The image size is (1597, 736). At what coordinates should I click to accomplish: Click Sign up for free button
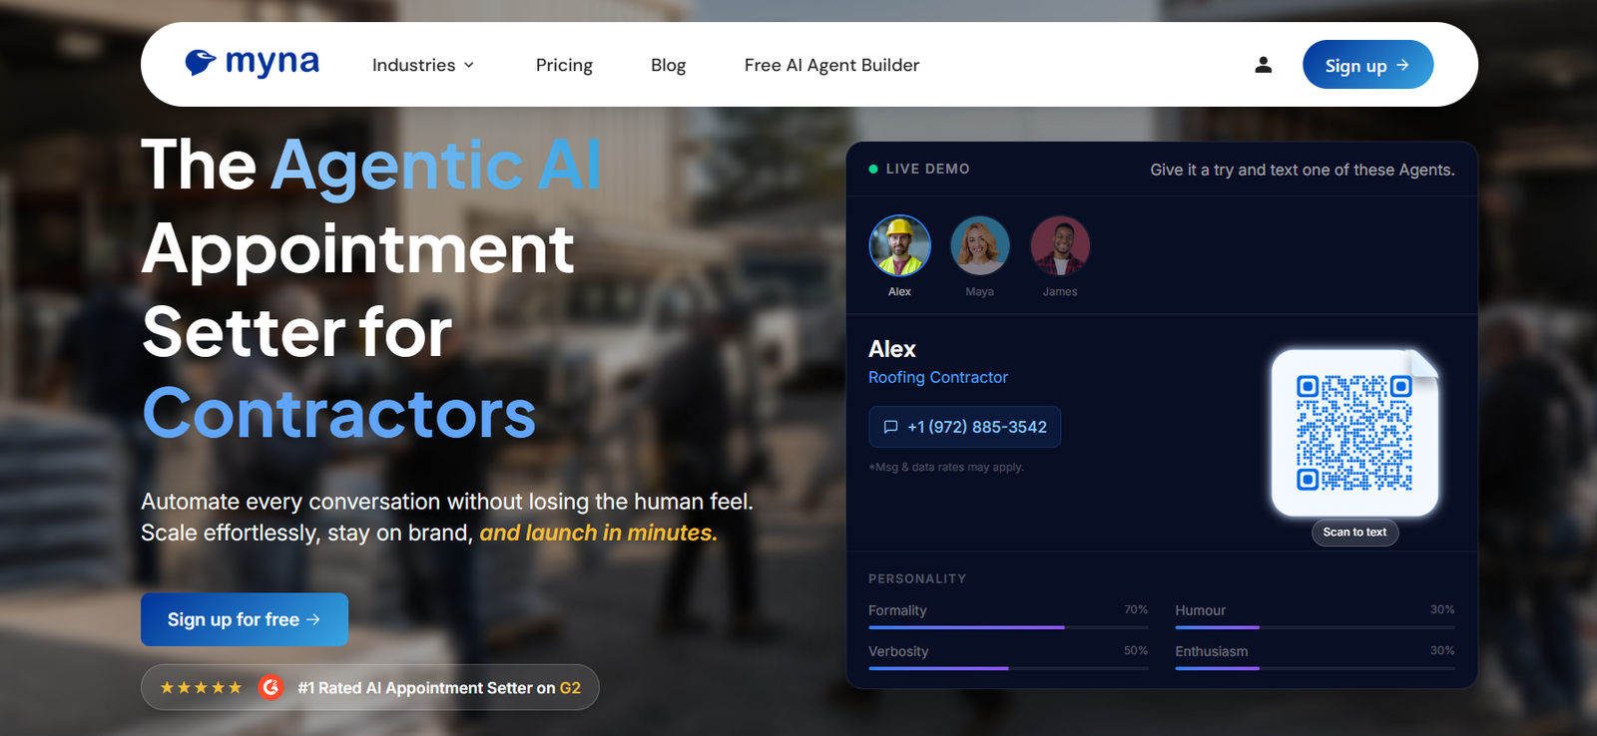click(x=245, y=619)
